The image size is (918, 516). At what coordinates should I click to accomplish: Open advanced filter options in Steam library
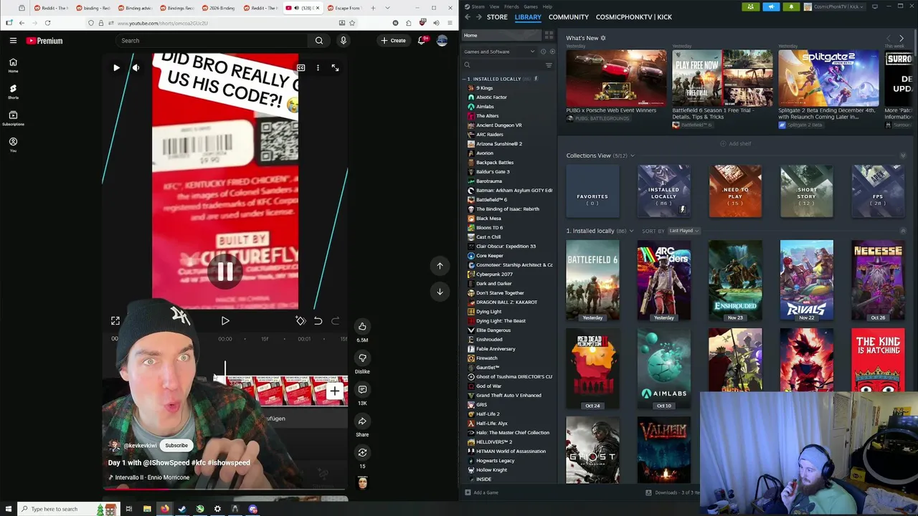pos(549,65)
